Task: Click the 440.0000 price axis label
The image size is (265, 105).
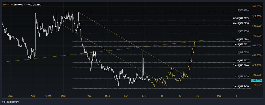Action: coord(257,55)
